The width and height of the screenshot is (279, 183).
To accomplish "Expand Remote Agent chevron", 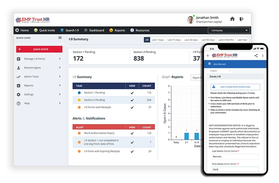I will tap(60, 67).
